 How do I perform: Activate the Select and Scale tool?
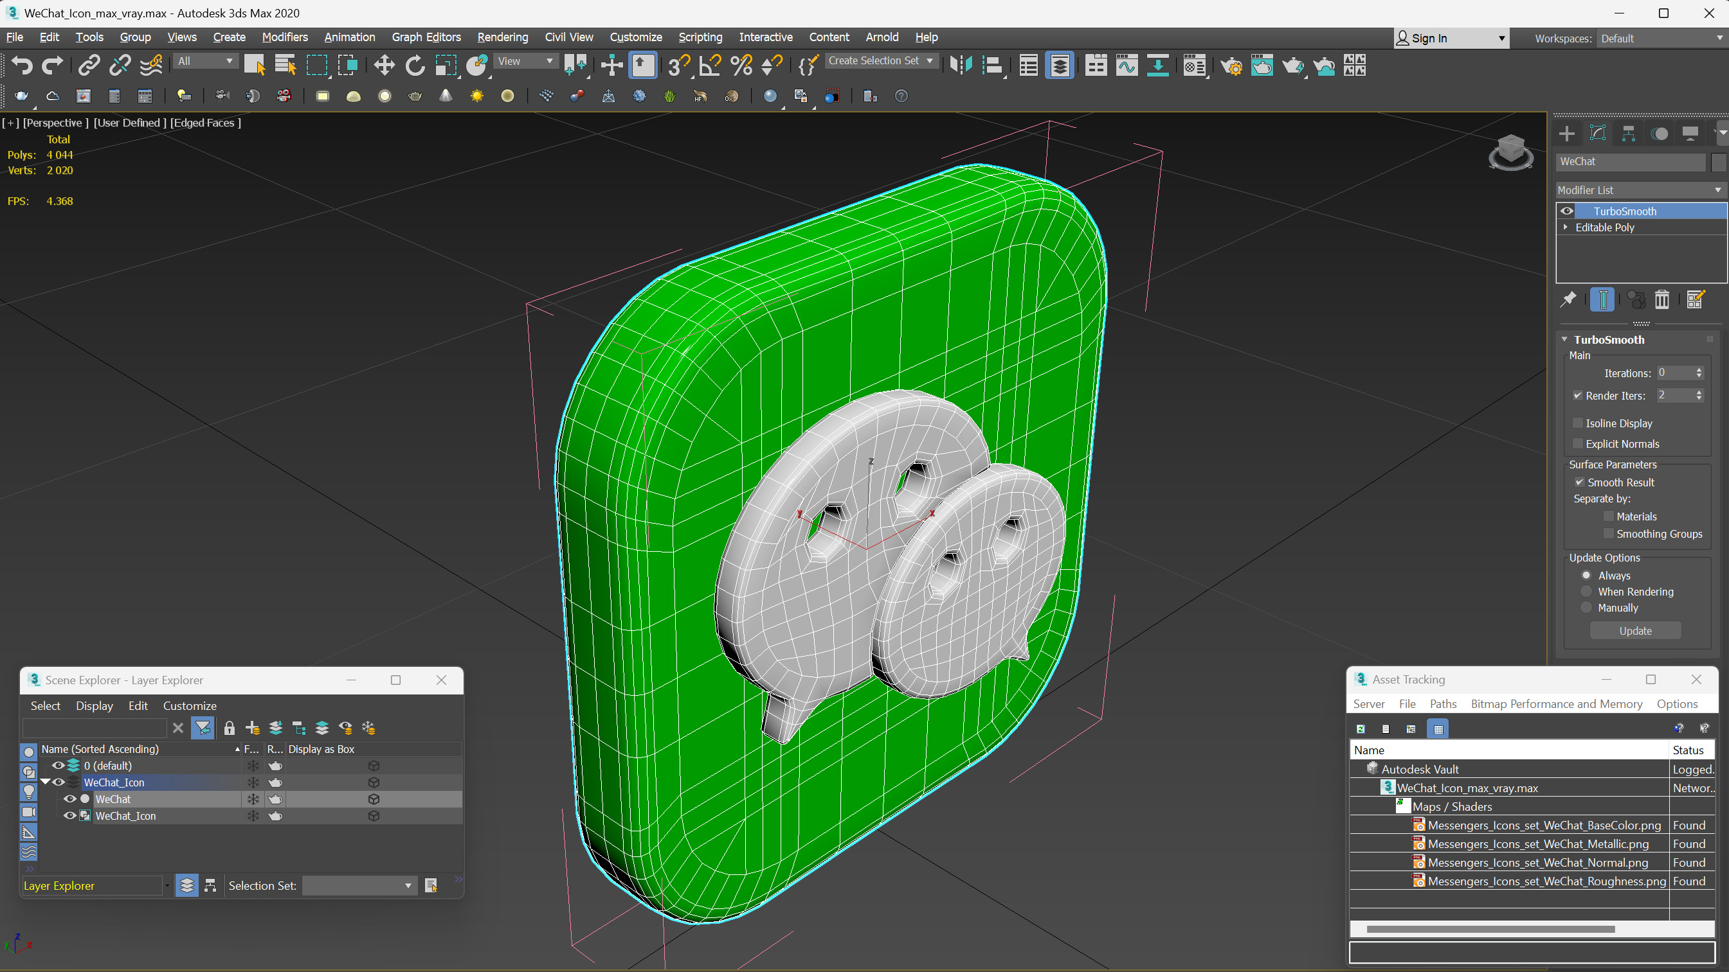446,65
